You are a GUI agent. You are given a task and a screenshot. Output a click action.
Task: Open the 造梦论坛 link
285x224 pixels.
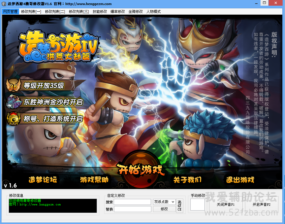point(43,179)
